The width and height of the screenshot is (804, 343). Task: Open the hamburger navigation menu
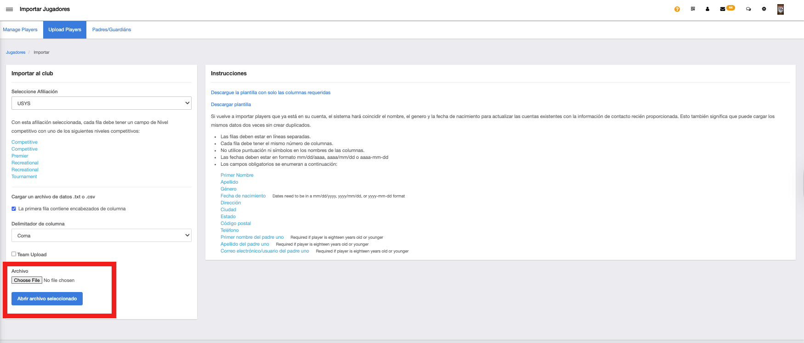tap(9, 9)
